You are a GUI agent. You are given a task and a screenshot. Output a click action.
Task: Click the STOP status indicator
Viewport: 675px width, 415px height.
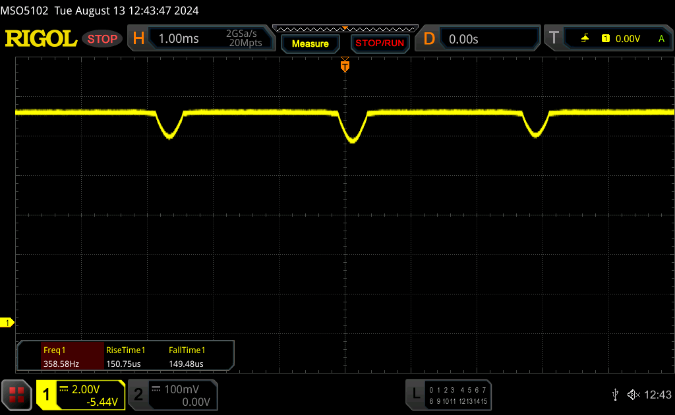(x=102, y=39)
